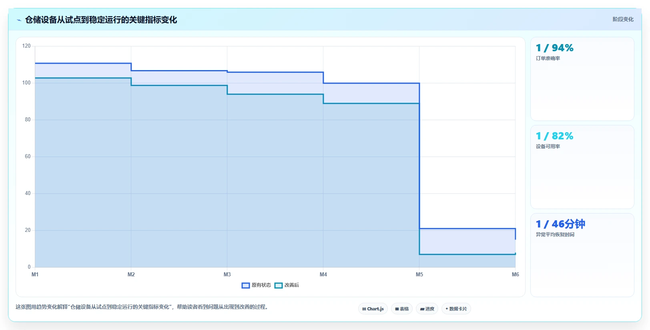
Task: Click the 进度 chip
Action: [x=427, y=309]
